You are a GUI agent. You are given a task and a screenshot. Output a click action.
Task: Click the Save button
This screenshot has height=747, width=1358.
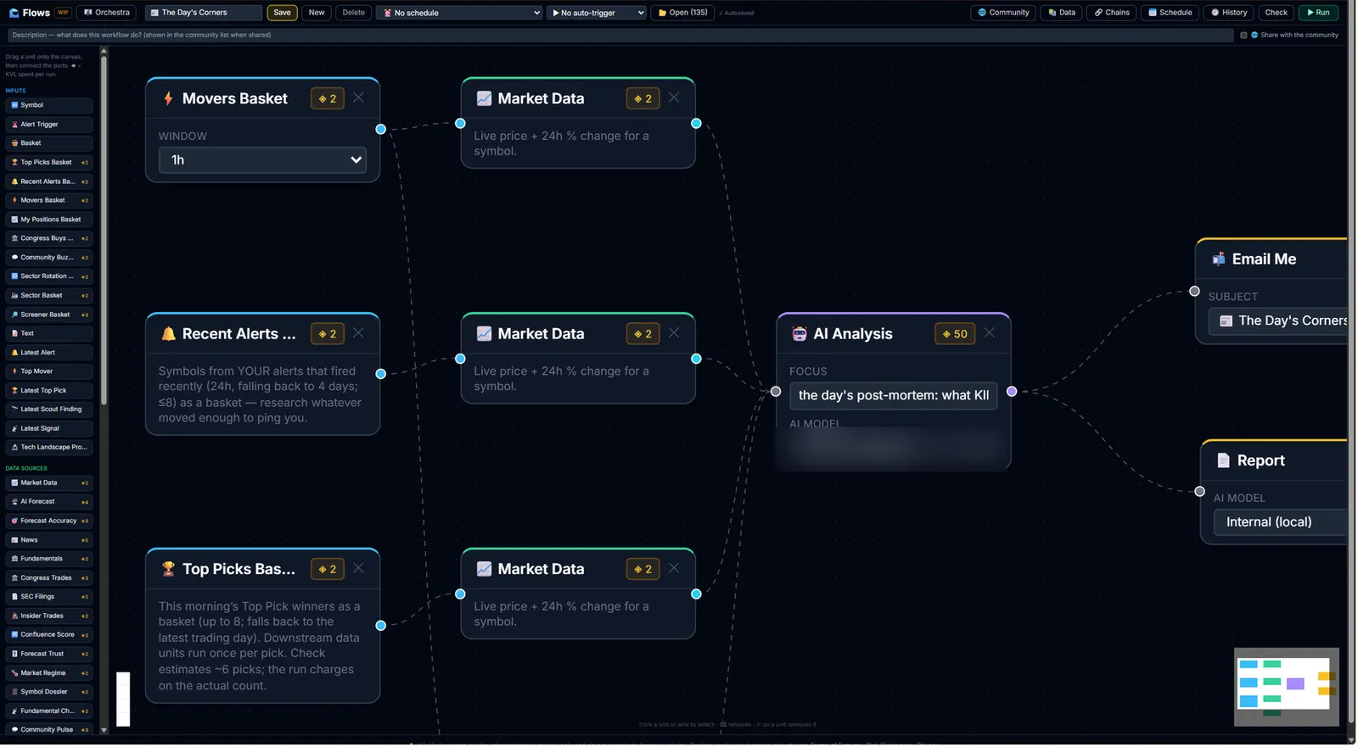282,13
